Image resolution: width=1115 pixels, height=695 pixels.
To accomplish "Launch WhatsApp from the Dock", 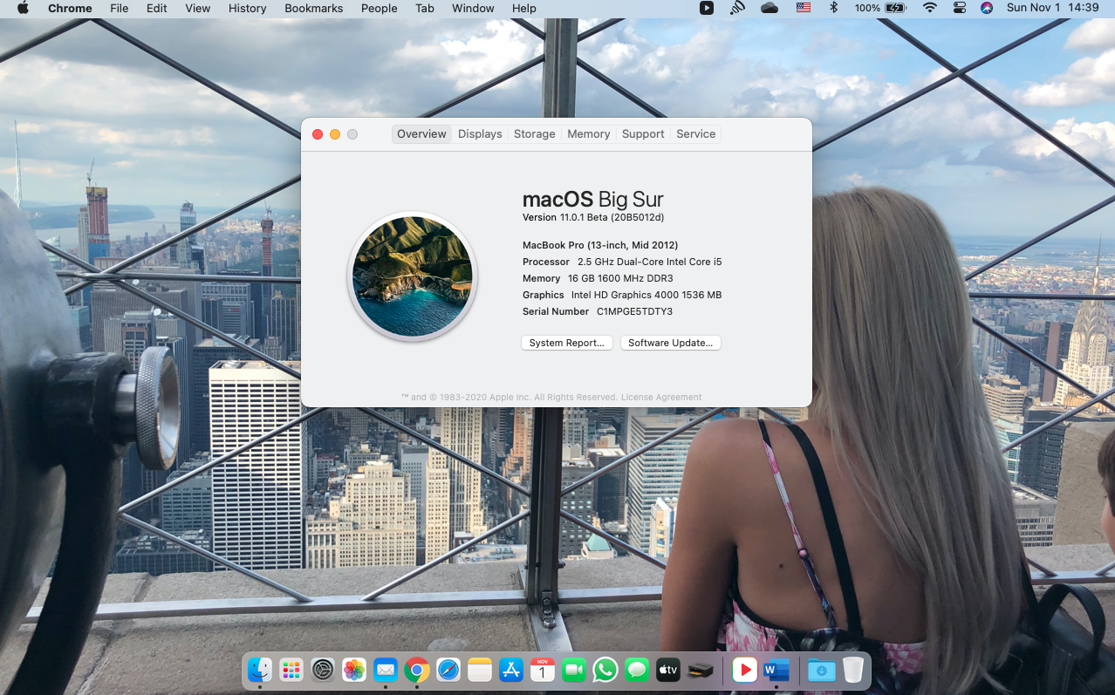I will tap(605, 670).
